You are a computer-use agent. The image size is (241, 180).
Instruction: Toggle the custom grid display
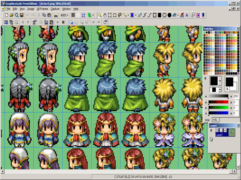coord(78,15)
